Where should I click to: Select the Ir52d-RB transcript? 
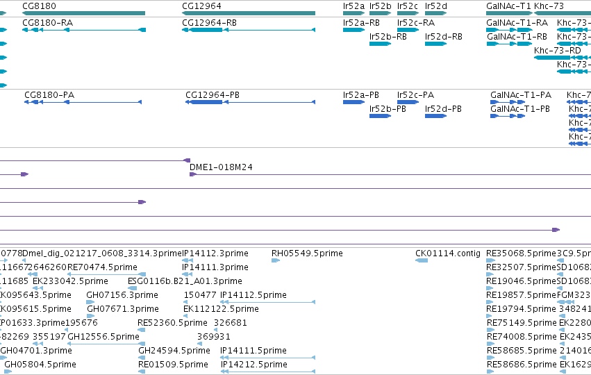coord(435,44)
